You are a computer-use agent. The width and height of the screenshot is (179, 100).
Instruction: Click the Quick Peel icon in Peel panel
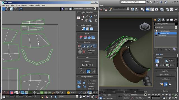click(x=83, y=65)
